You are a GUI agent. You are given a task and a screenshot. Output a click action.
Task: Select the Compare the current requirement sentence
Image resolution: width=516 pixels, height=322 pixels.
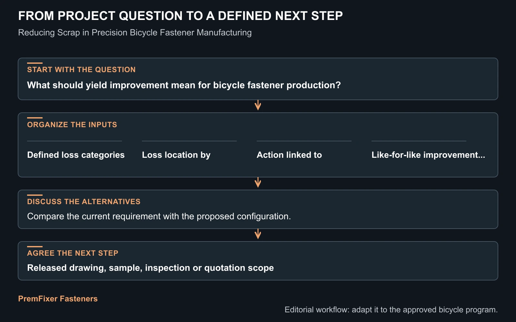[159, 216]
